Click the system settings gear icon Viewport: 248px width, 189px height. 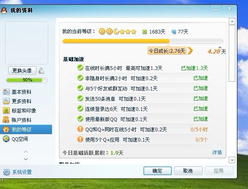tap(7, 172)
